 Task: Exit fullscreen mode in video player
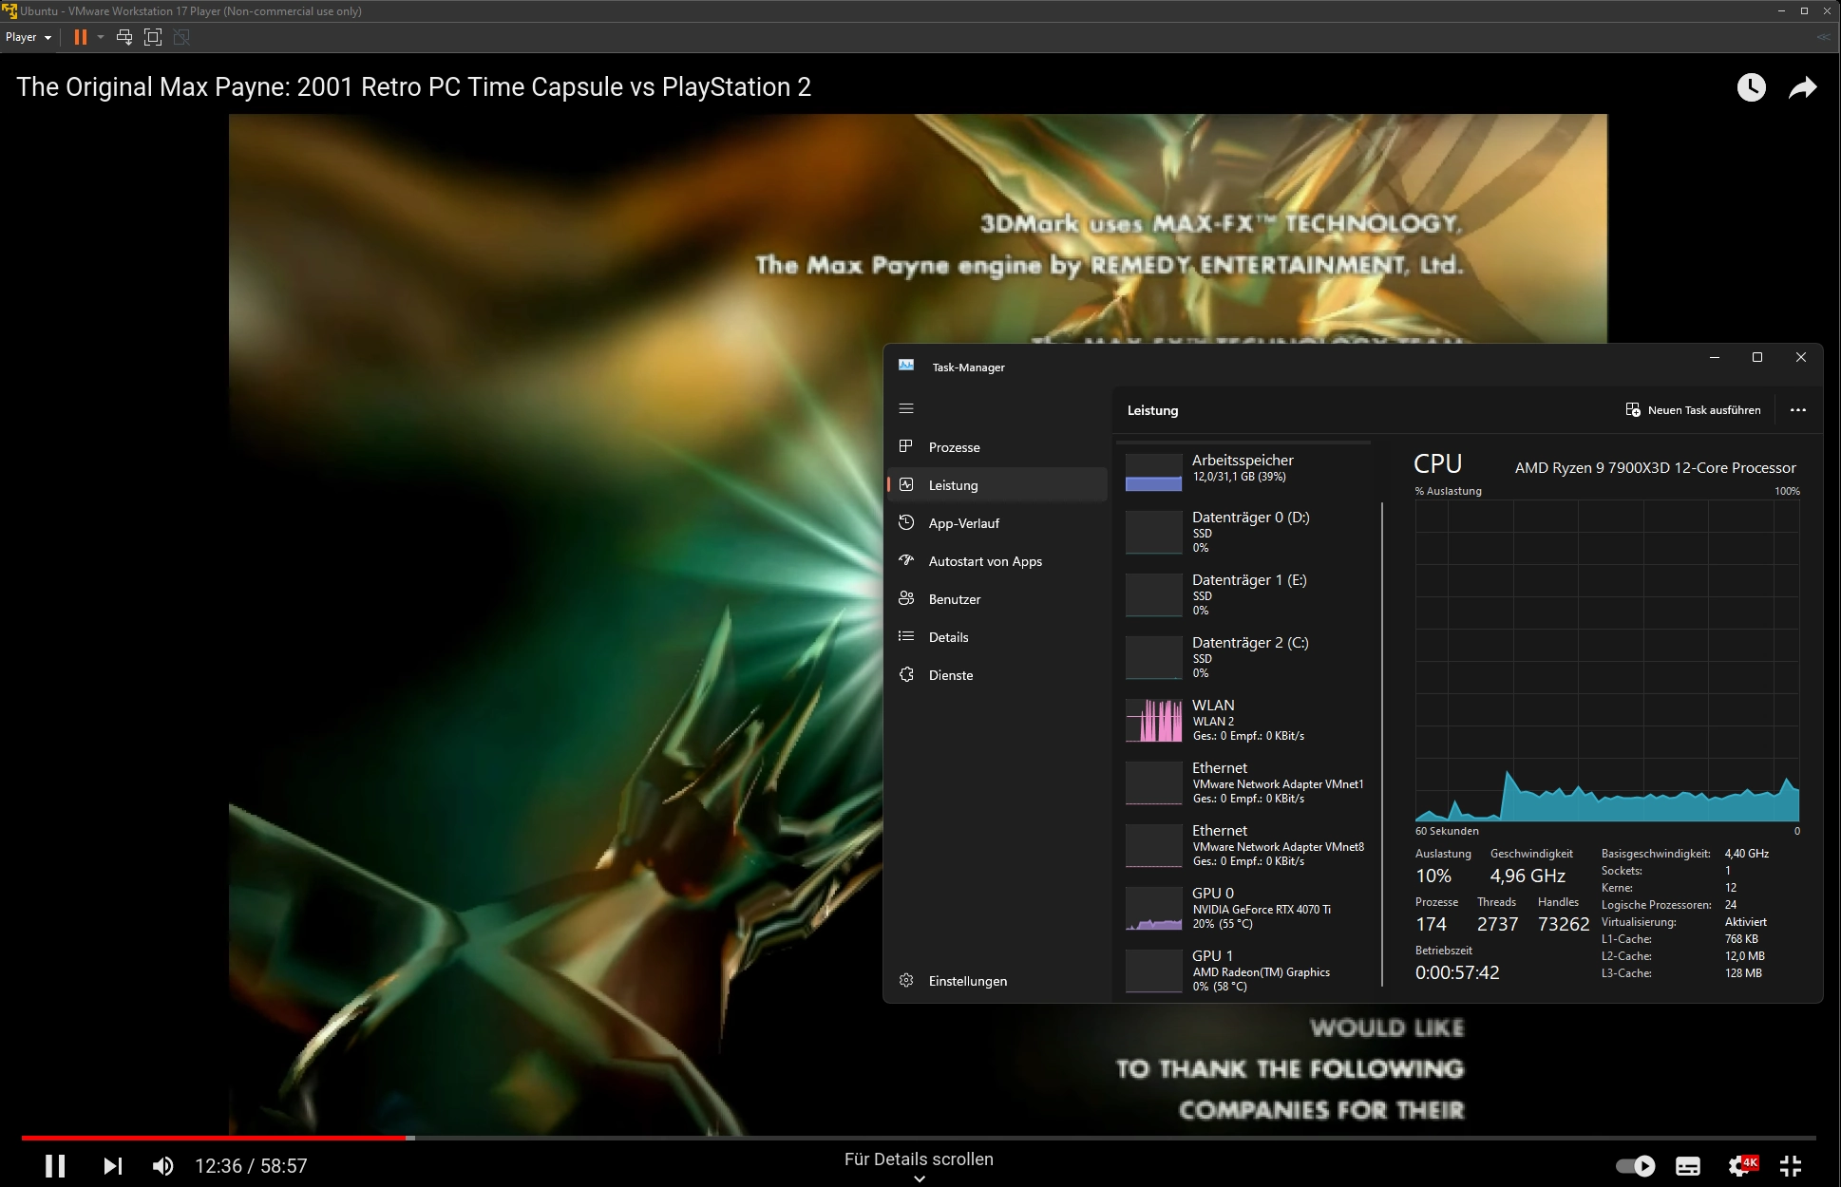click(1791, 1165)
